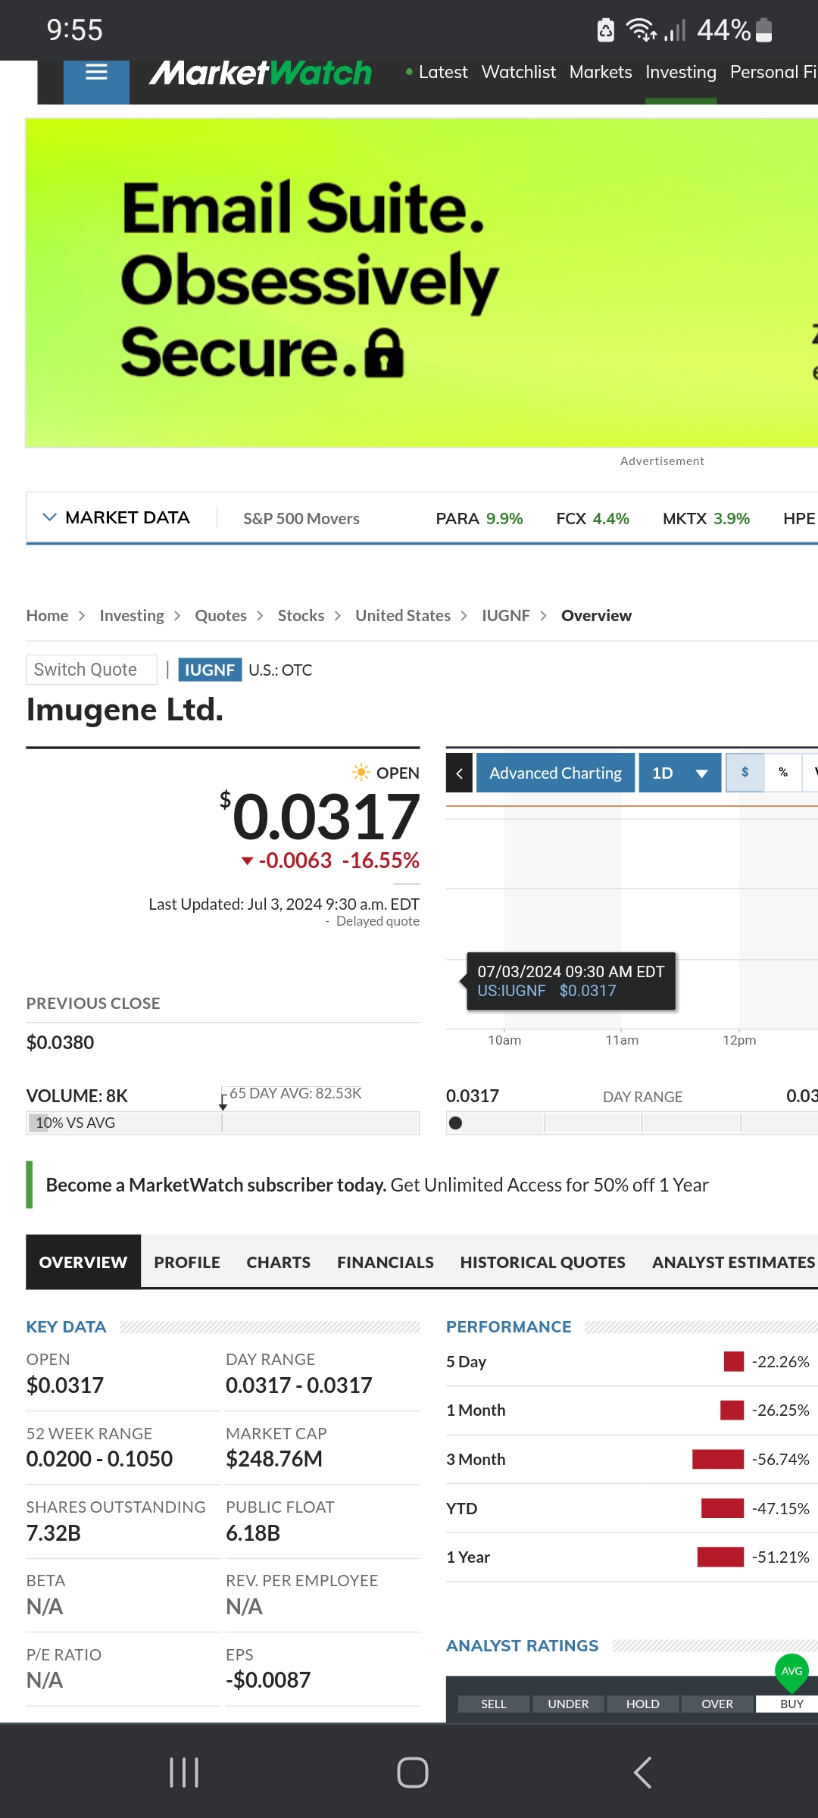
Task: Tap the volume vs average bar
Action: click(x=223, y=1123)
